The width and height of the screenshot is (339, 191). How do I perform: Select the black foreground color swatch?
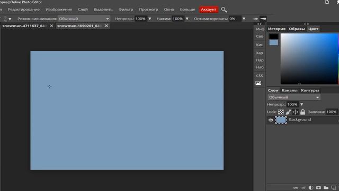pos(273,37)
